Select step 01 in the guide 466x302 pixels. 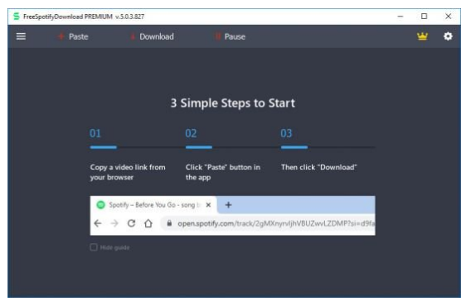click(95, 133)
